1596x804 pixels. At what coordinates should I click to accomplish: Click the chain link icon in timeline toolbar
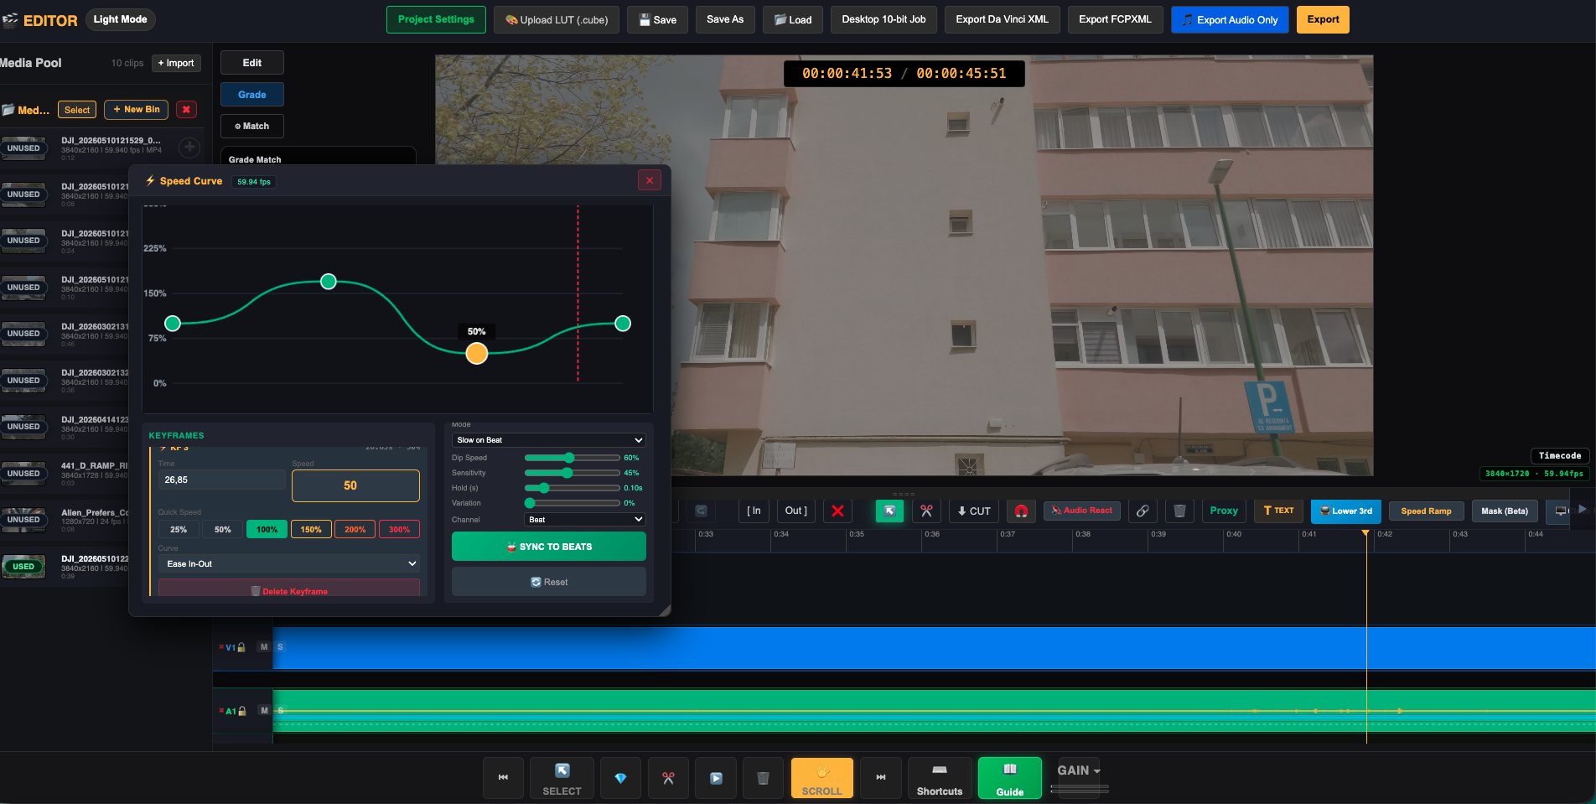click(1143, 511)
